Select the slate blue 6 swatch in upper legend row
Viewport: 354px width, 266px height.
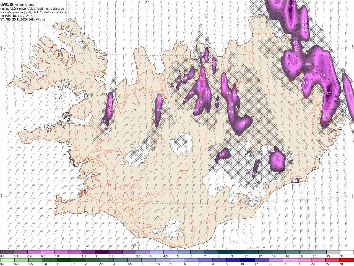coord(197,252)
